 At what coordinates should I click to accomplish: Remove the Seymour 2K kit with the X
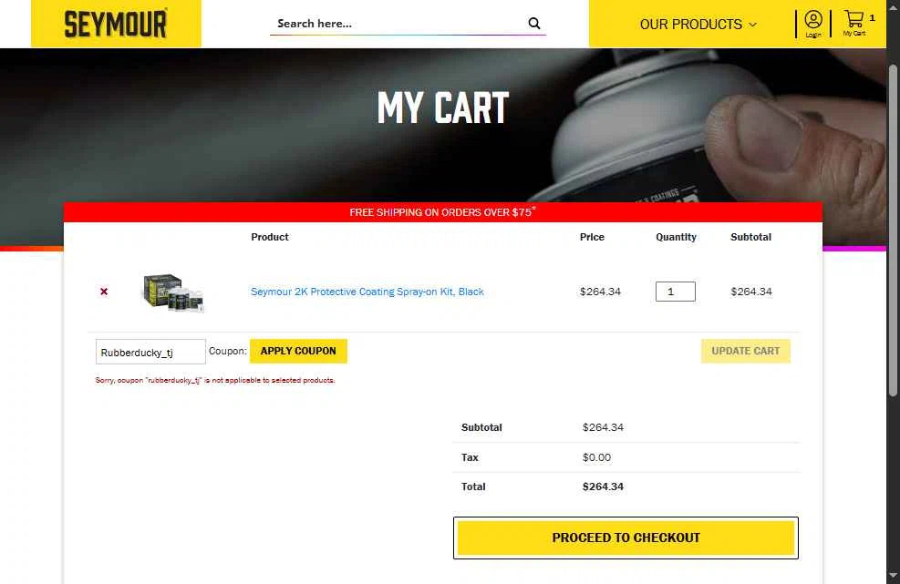(104, 292)
